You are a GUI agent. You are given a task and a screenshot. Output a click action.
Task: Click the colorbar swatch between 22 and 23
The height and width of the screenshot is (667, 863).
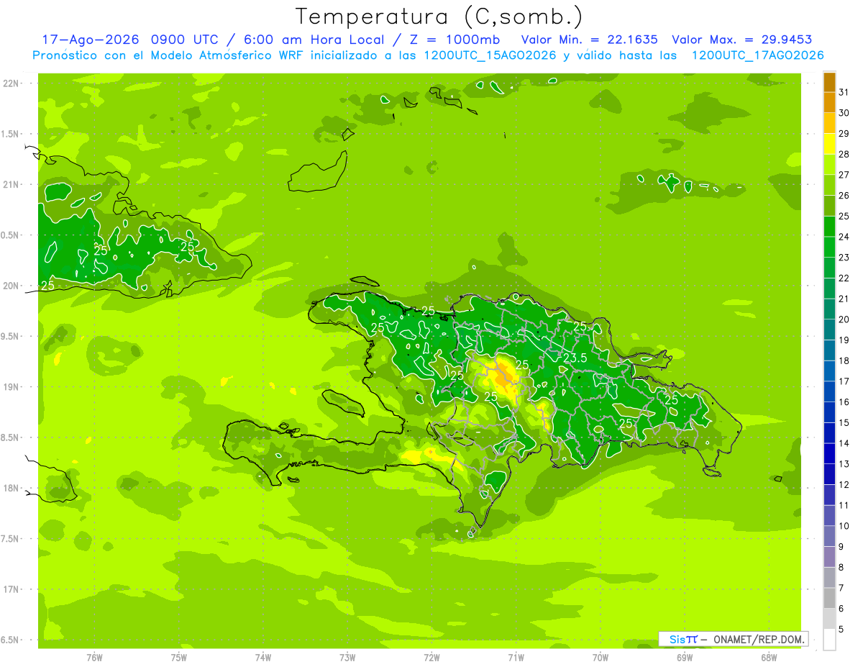click(x=829, y=268)
